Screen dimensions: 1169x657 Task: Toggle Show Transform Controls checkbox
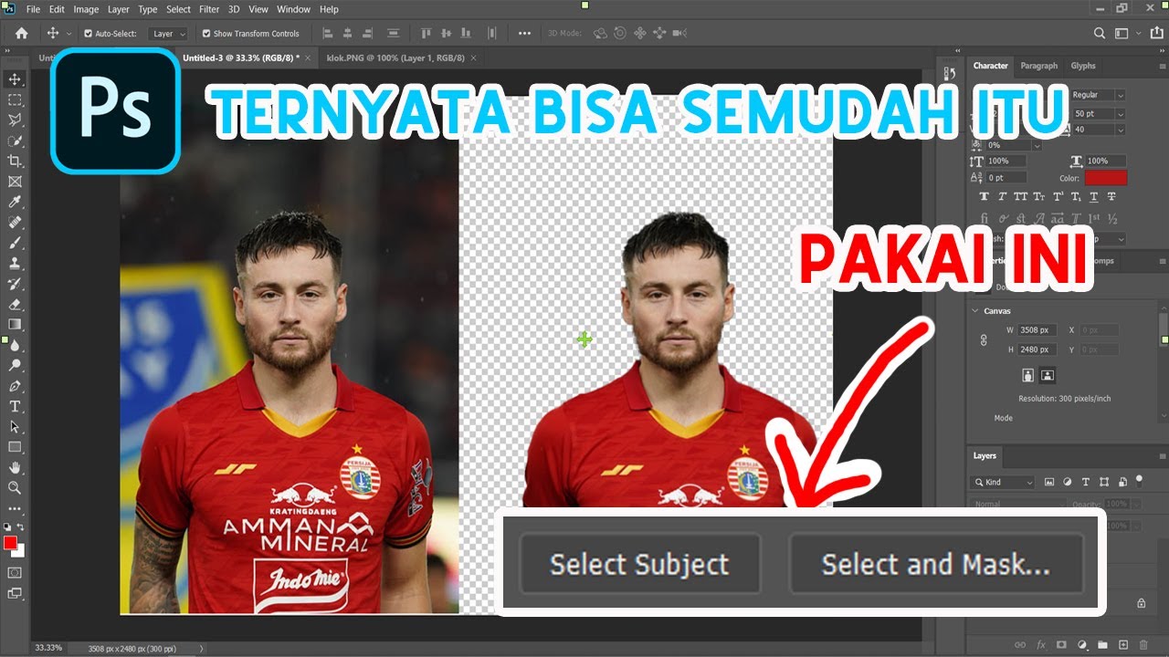point(206,34)
